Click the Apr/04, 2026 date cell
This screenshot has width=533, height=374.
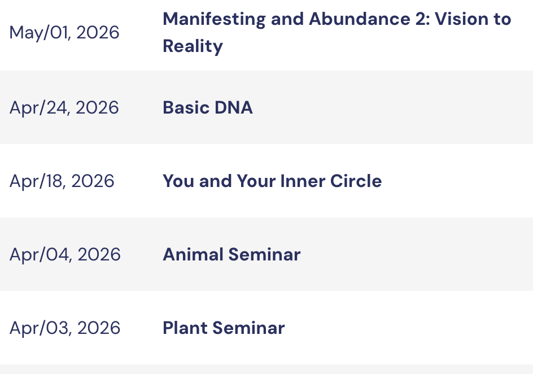(x=64, y=254)
